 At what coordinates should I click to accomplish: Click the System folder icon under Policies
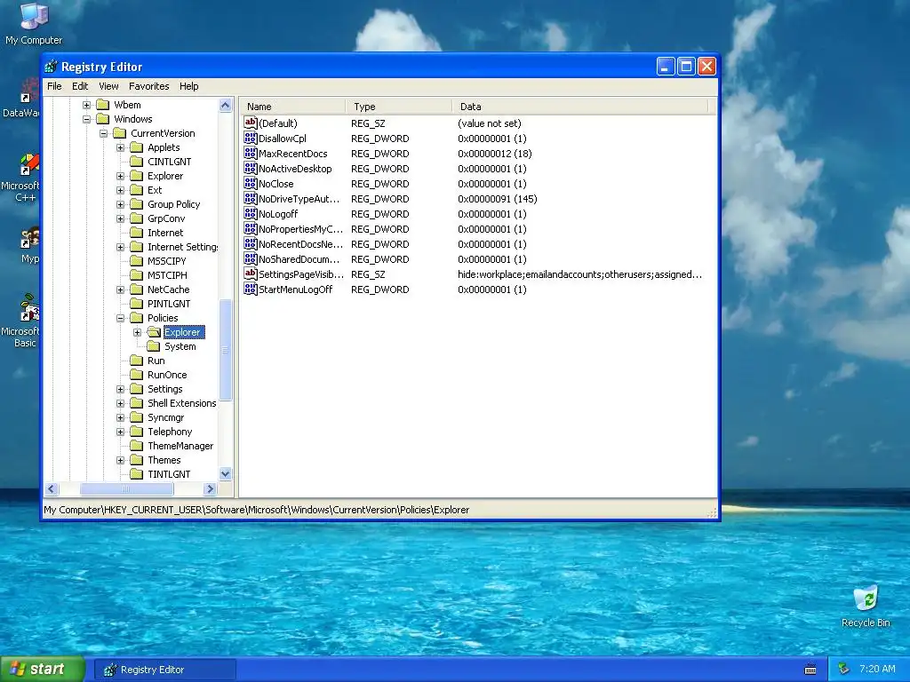[x=153, y=346]
